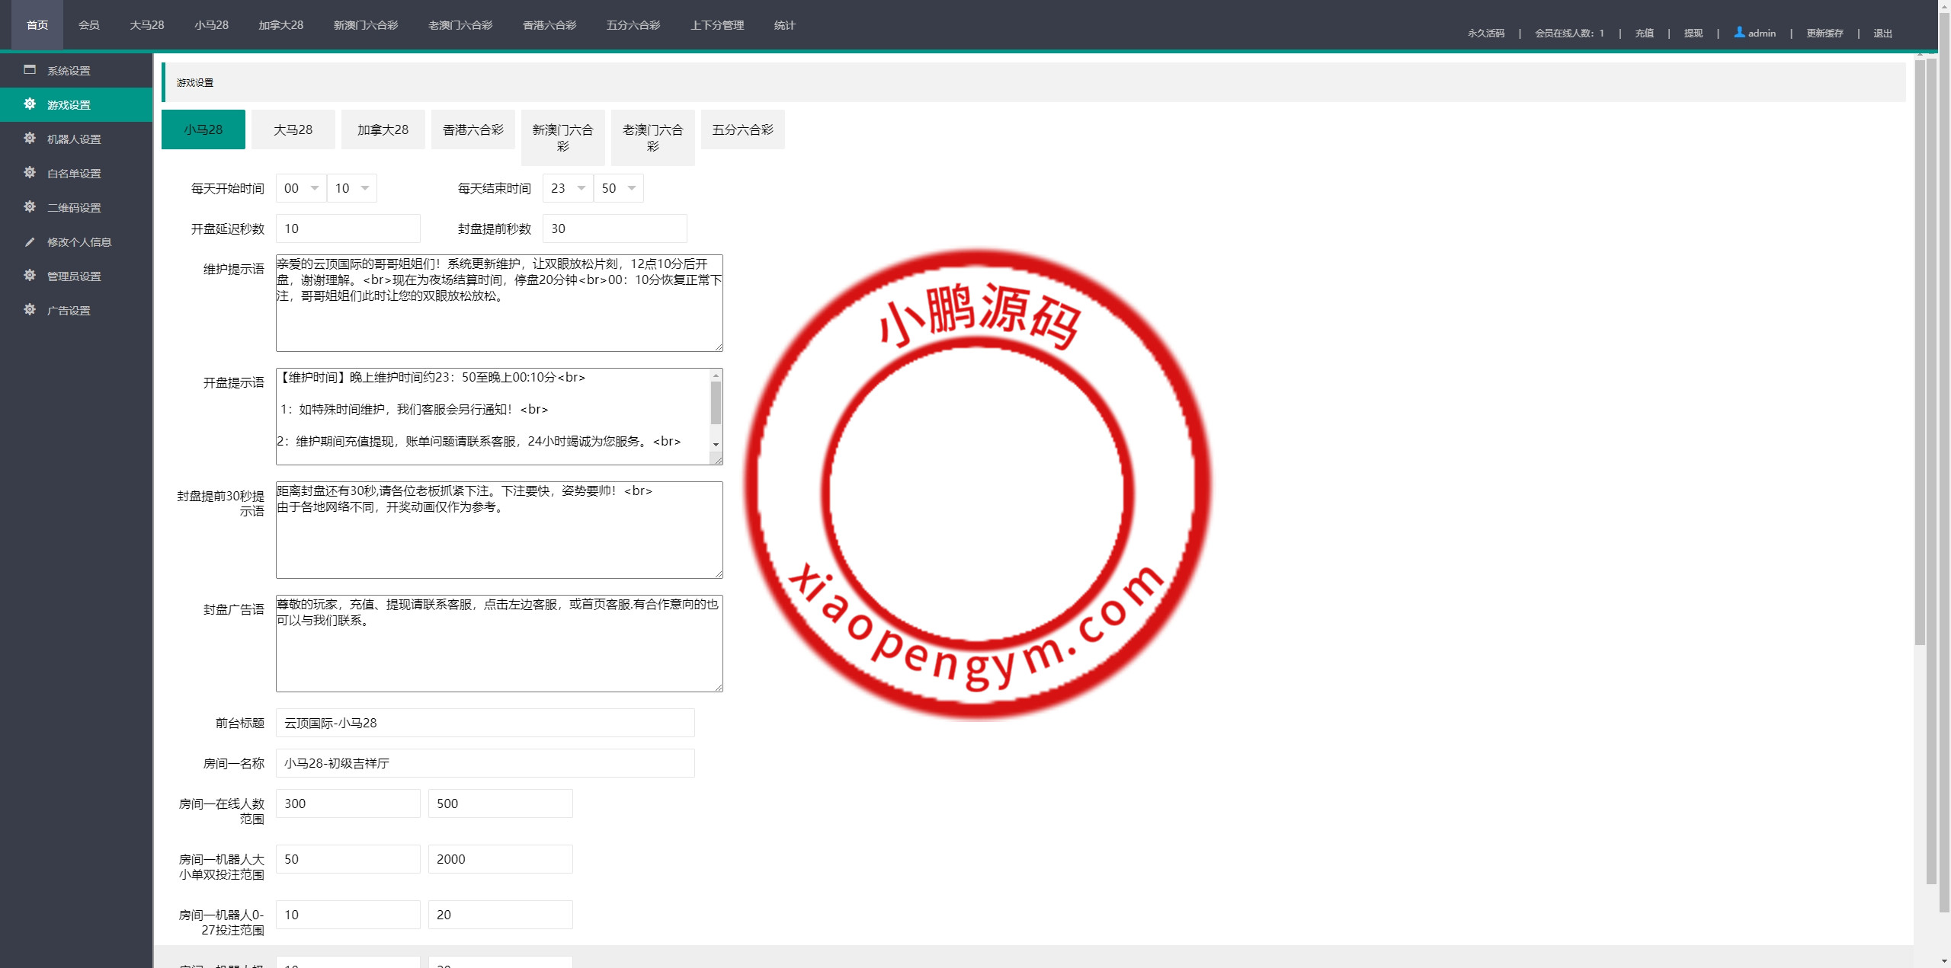Click the 封盘提前秒数 input field
This screenshot has width=1951, height=968.
click(614, 228)
